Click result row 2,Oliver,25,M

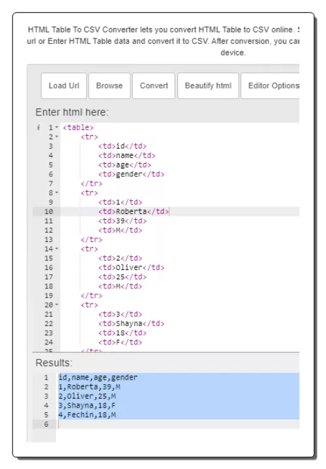[87, 396]
